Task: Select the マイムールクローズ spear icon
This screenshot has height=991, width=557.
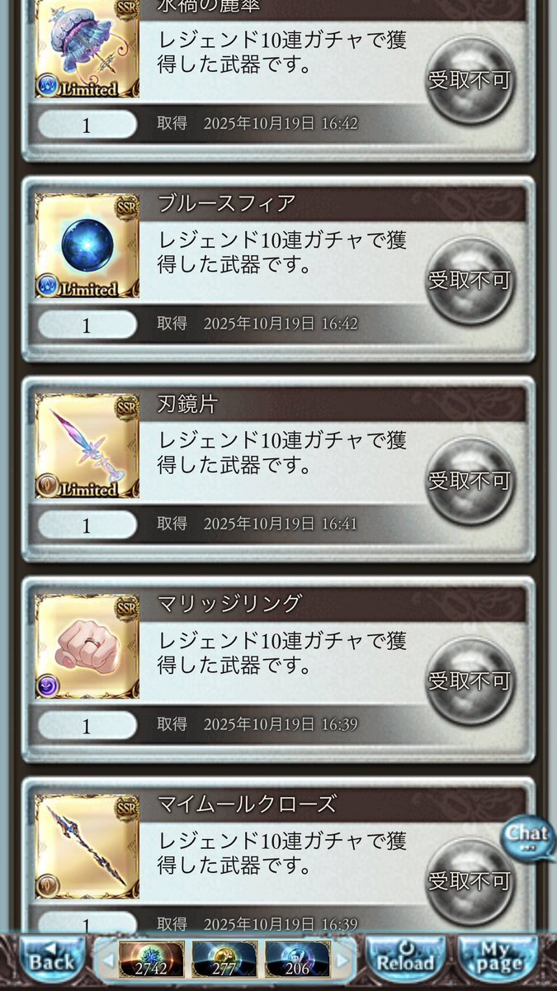Action: (87, 846)
